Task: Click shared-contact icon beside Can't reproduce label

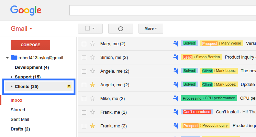Action: click(175, 112)
